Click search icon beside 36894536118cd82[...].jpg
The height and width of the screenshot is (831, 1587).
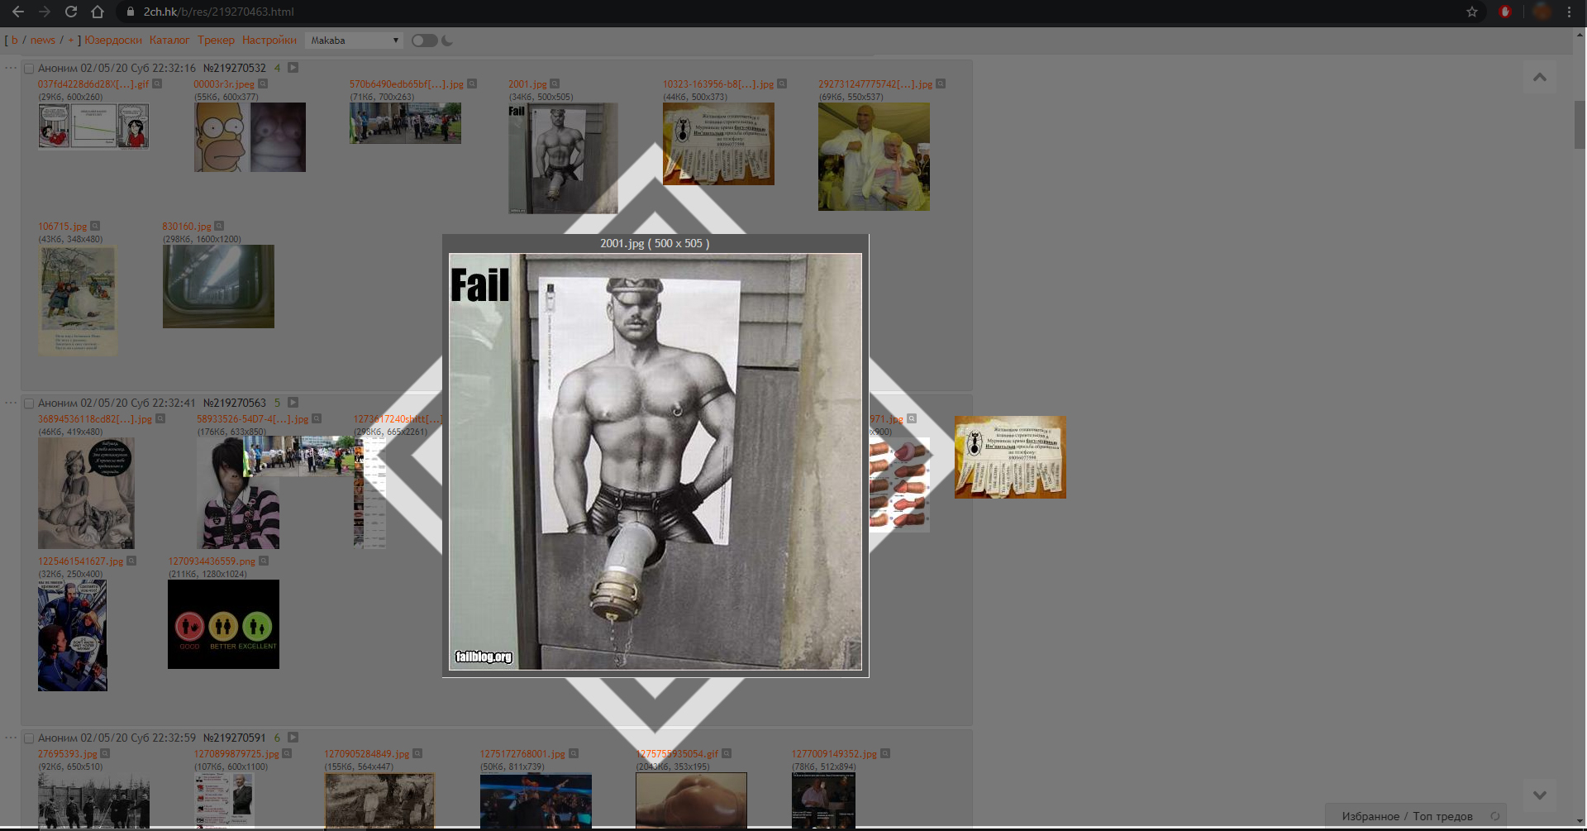click(160, 418)
